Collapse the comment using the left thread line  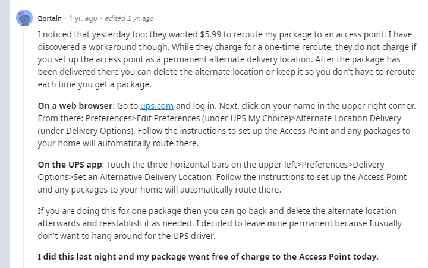(24, 149)
